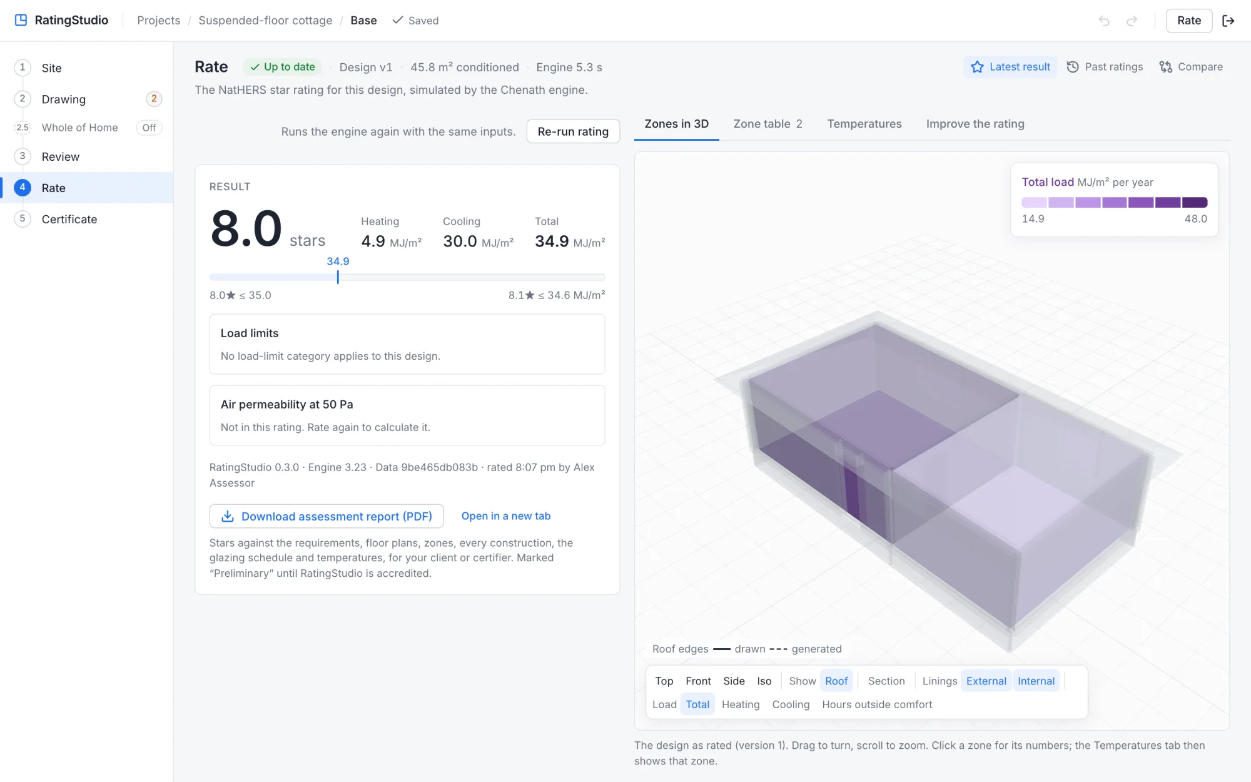
Task: Click the step 3 Review circle
Action: click(x=23, y=156)
